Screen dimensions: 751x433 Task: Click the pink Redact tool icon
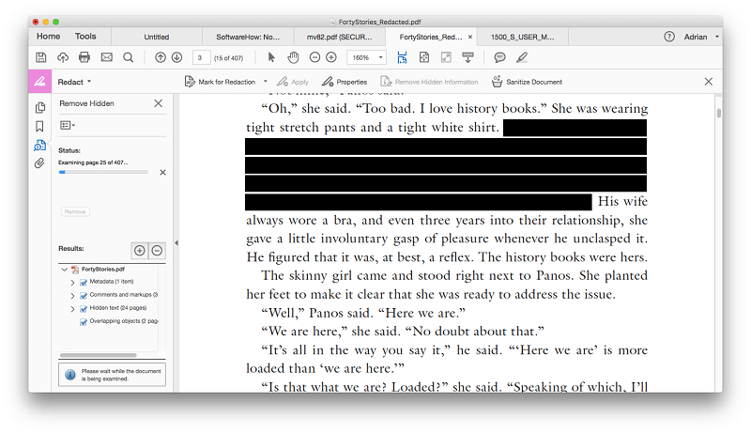[x=39, y=82]
